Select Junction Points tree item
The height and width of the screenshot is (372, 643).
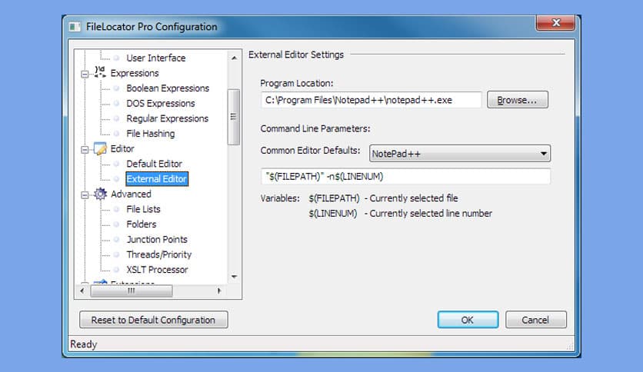coord(157,240)
